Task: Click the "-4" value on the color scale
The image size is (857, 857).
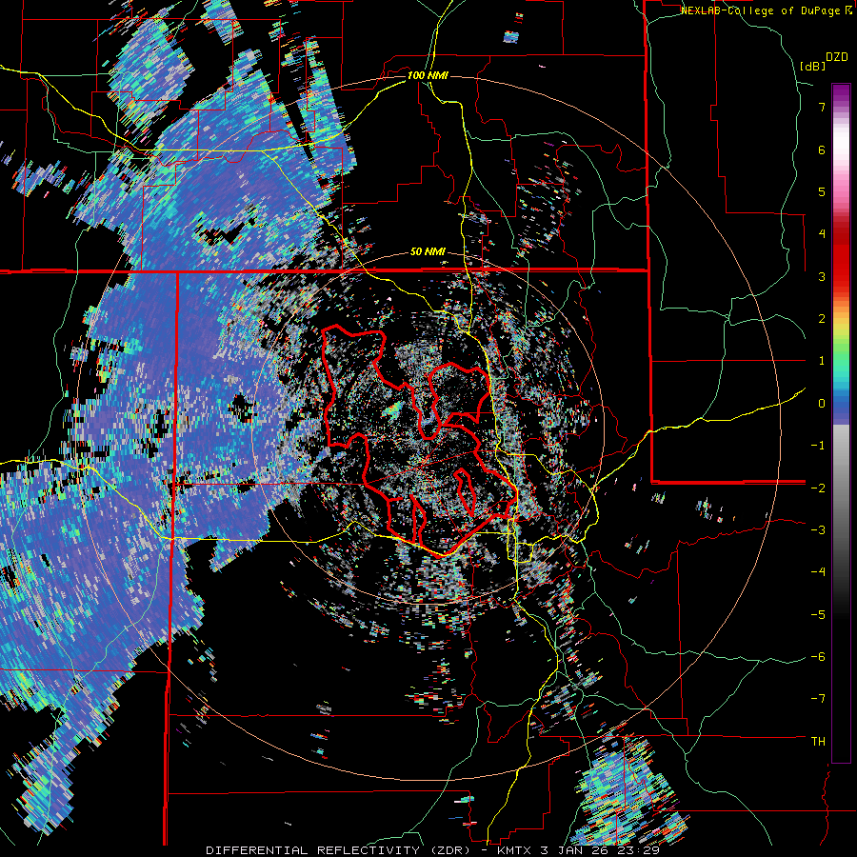Action: (x=818, y=572)
